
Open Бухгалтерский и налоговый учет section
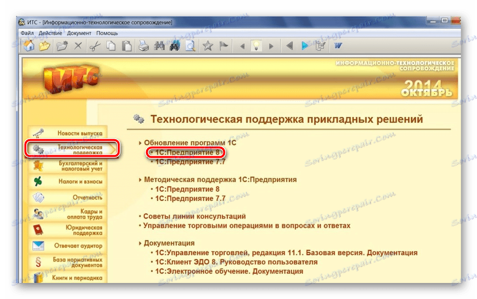point(68,166)
